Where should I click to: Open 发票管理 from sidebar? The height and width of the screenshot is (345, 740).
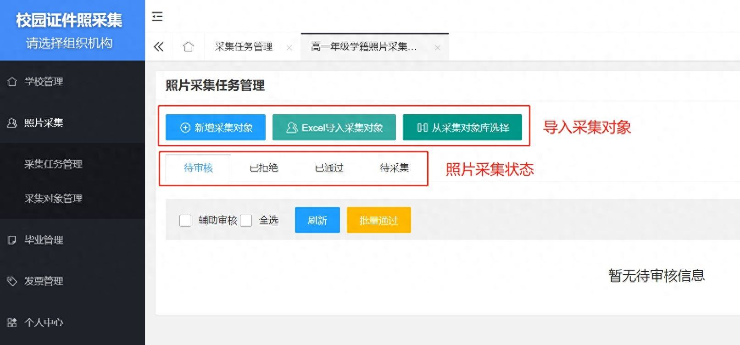[x=44, y=281]
